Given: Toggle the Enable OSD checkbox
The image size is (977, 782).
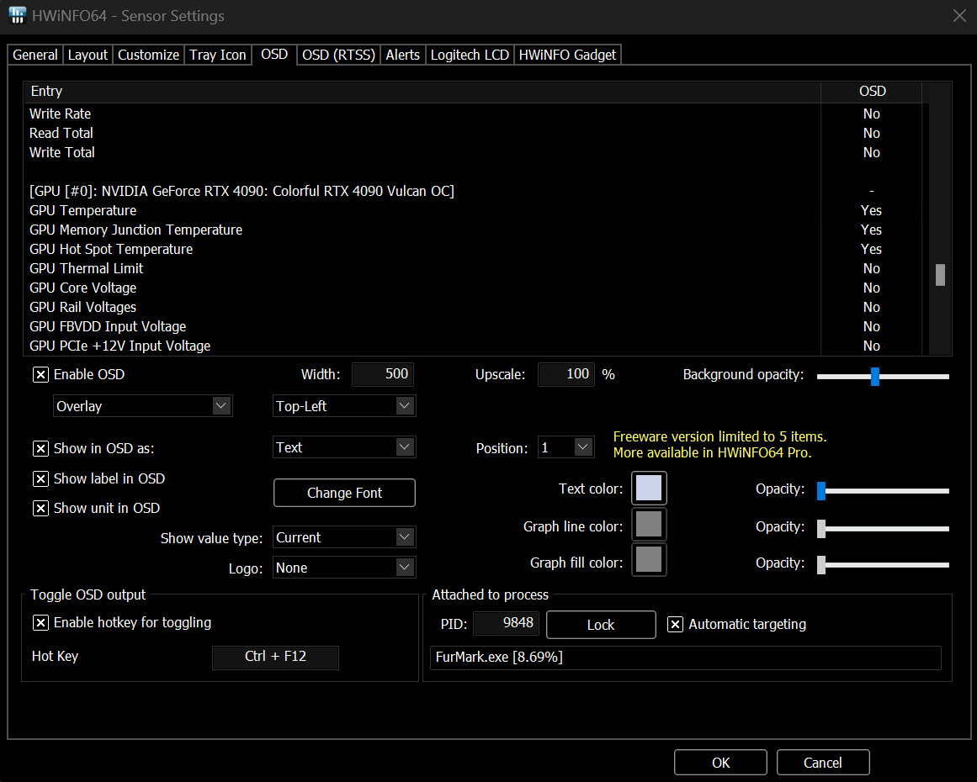Looking at the screenshot, I should click(40, 375).
